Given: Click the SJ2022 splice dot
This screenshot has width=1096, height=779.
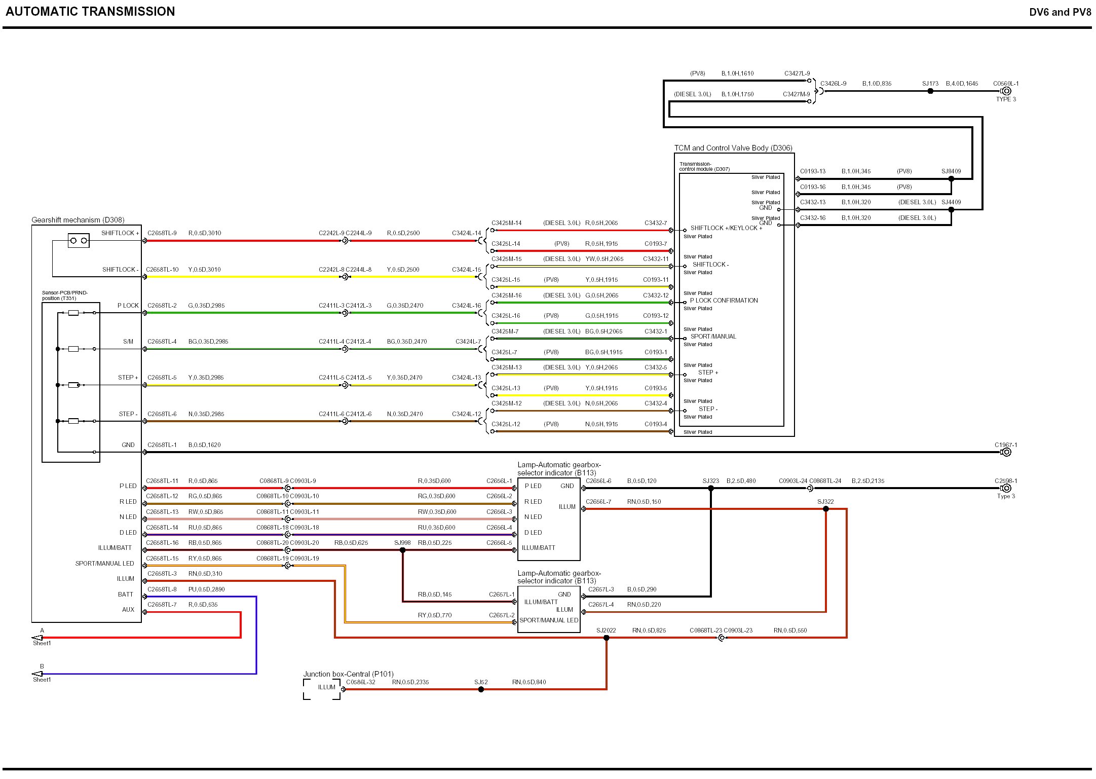Looking at the screenshot, I should [x=607, y=638].
